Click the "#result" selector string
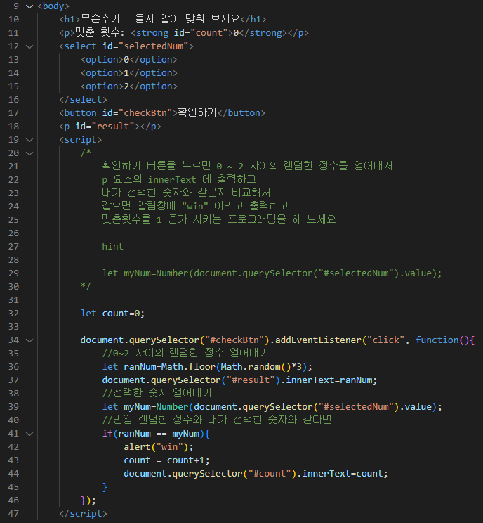Screen dimensions: 483x523 (251, 380)
